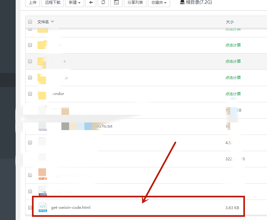The height and width of the screenshot is (220, 267).
Task: Click the 3.63 KB size value
Action: (232, 208)
